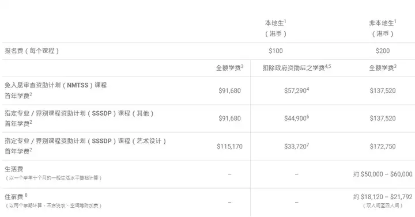
Task: Click the first 全额学费 subheader
Action: click(x=229, y=68)
